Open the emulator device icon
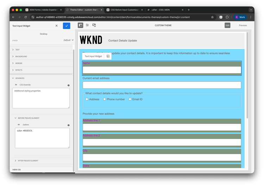264x186 pixels. click(x=94, y=25)
